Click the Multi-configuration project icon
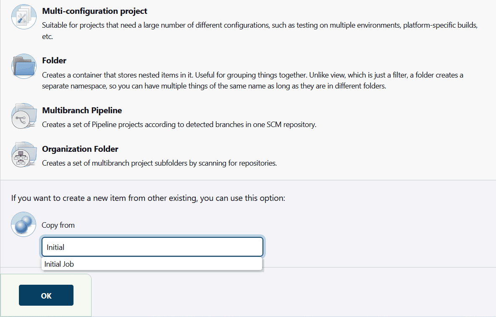Image resolution: width=496 pixels, height=317 pixels. pyautogui.click(x=24, y=17)
